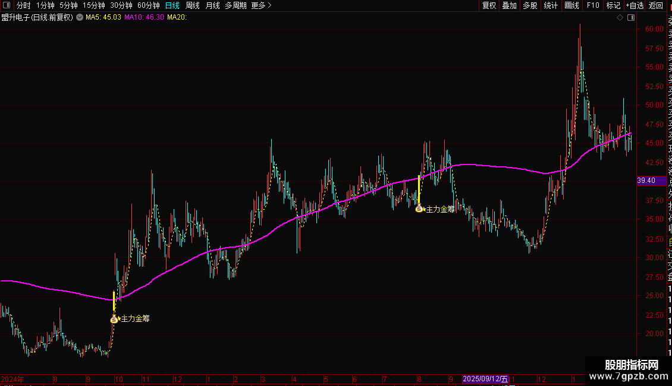The width and height of the screenshot is (672, 386).
Task: Open F10 company information
Action: pyautogui.click(x=593, y=5)
